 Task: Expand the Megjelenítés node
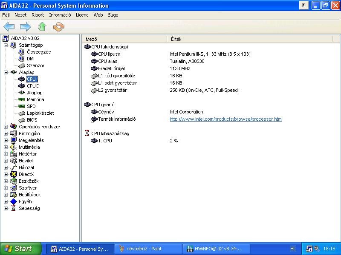pos(6,140)
